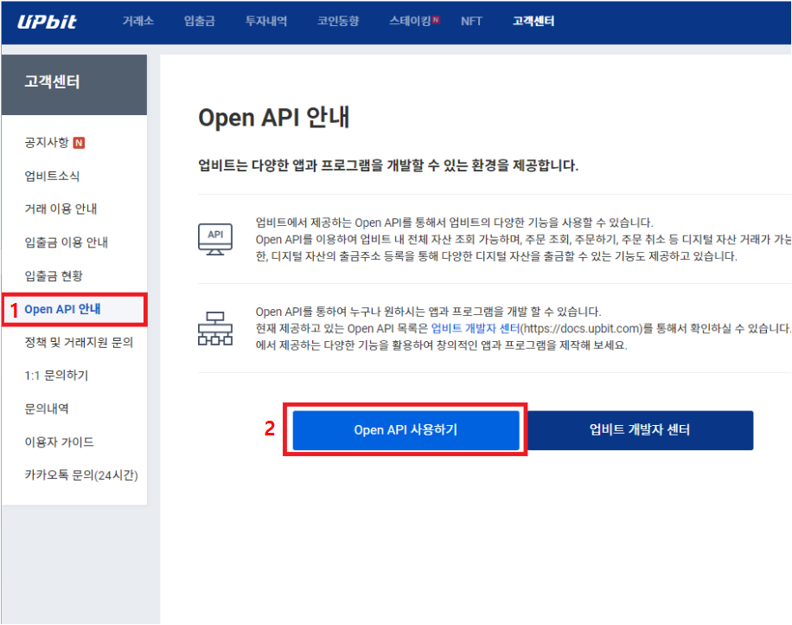
Task: Click the Open API 안내 page heading
Action: [274, 118]
